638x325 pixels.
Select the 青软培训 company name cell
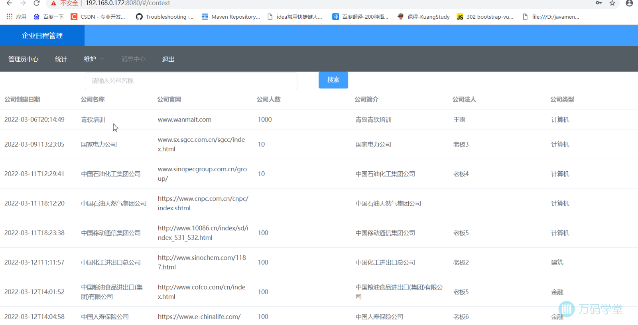pos(93,119)
